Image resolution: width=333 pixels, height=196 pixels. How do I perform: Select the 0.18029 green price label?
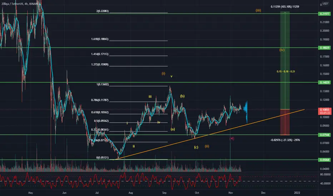tap(324, 48)
